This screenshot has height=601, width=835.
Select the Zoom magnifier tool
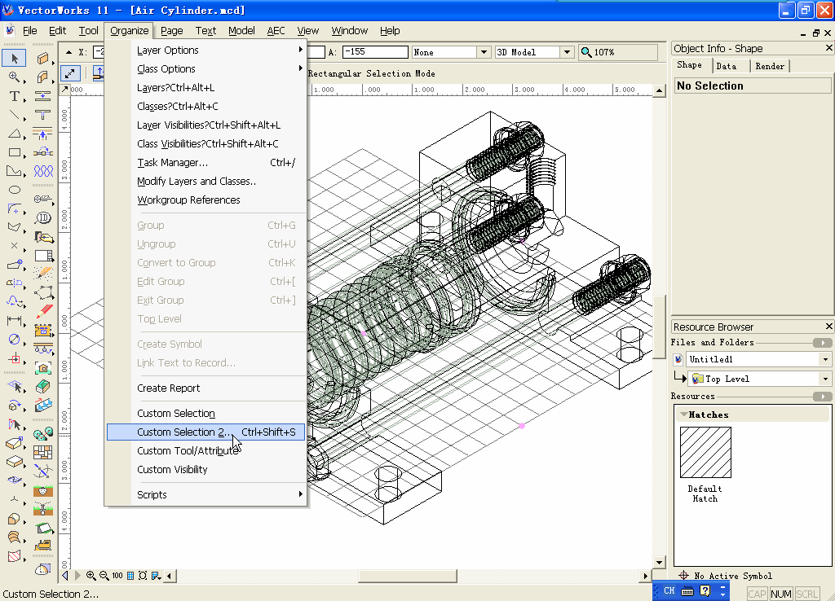point(15,77)
